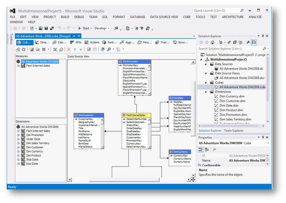Viewport: 286px width, 203px height.
Task: Switch to the Aggregations tab
Action: (127, 42)
